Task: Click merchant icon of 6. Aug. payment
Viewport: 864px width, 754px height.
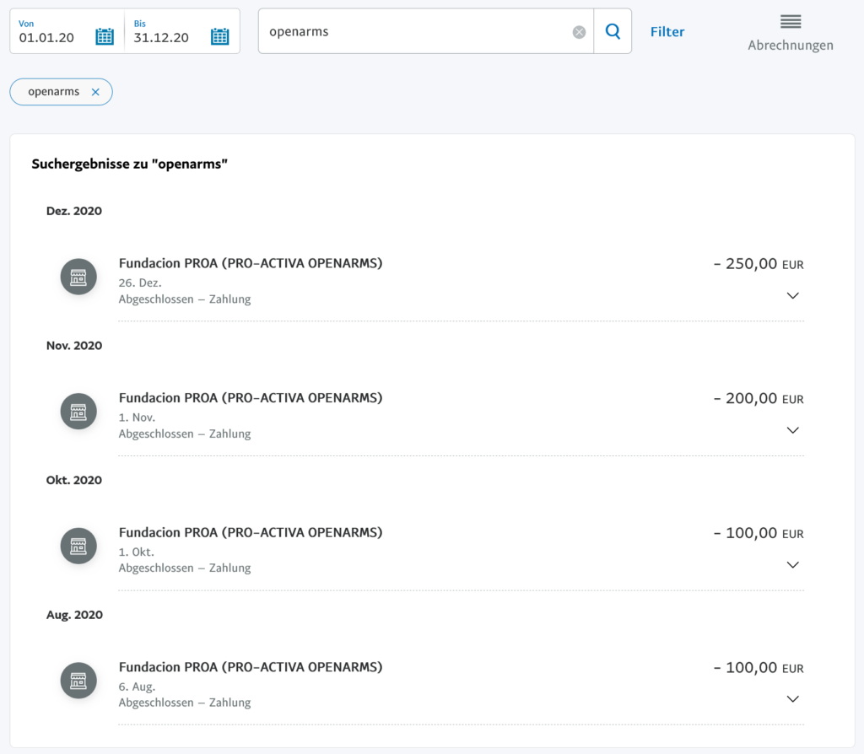Action: click(x=78, y=681)
